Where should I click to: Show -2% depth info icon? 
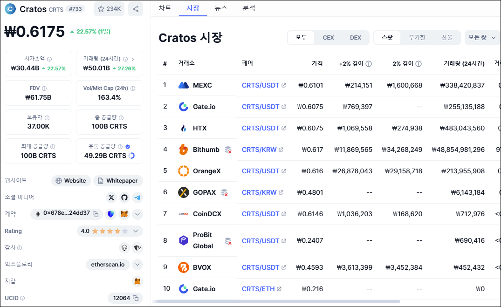419,64
